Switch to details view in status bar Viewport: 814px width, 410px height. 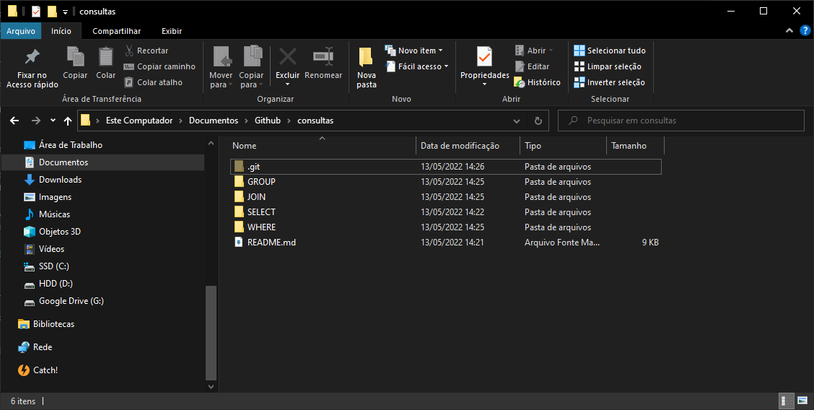point(787,401)
